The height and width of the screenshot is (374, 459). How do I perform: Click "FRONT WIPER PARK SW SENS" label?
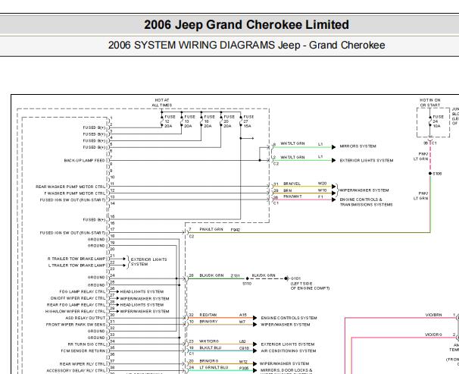[76, 325]
